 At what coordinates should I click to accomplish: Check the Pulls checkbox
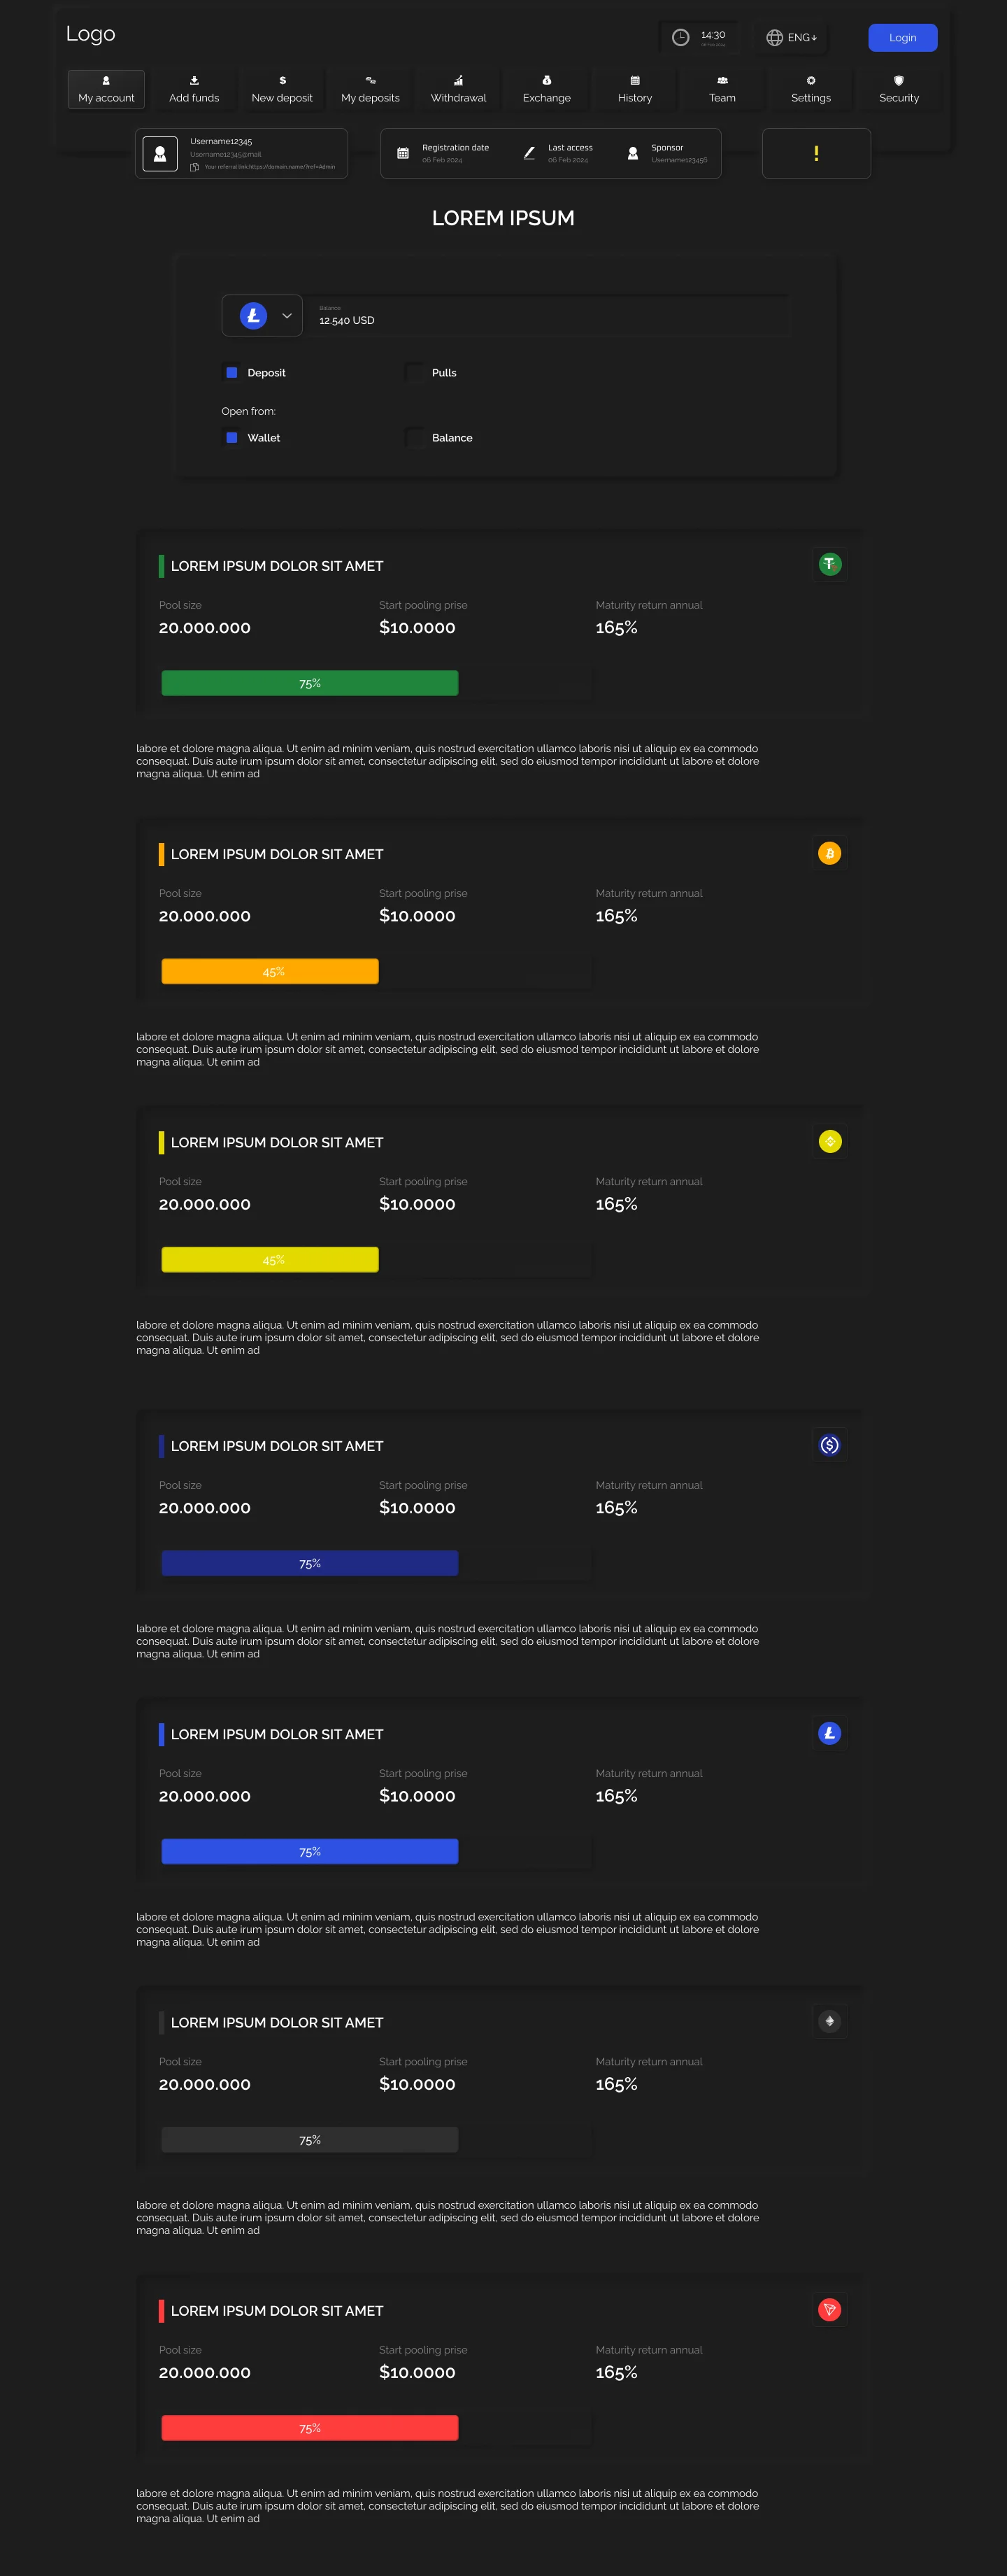click(414, 372)
